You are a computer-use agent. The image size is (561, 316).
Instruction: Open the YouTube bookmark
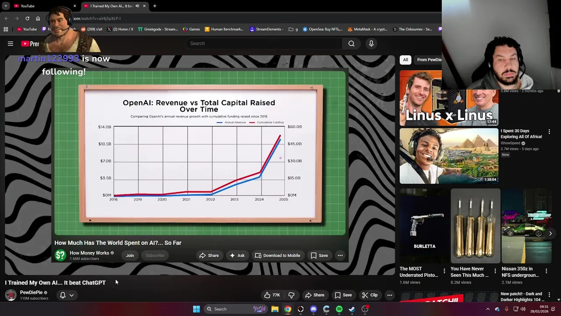point(27,29)
